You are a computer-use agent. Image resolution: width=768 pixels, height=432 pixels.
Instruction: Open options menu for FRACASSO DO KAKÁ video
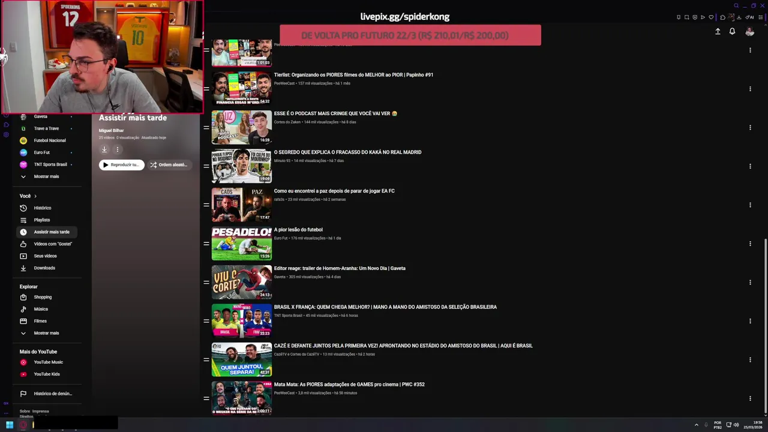[x=750, y=166]
